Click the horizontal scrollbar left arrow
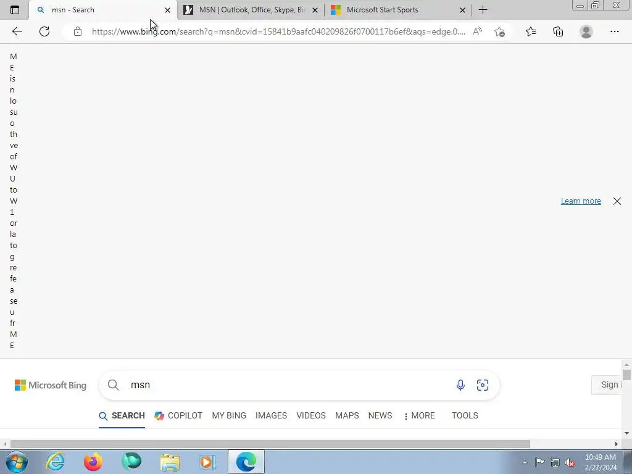This screenshot has height=474, width=632. [x=5, y=444]
